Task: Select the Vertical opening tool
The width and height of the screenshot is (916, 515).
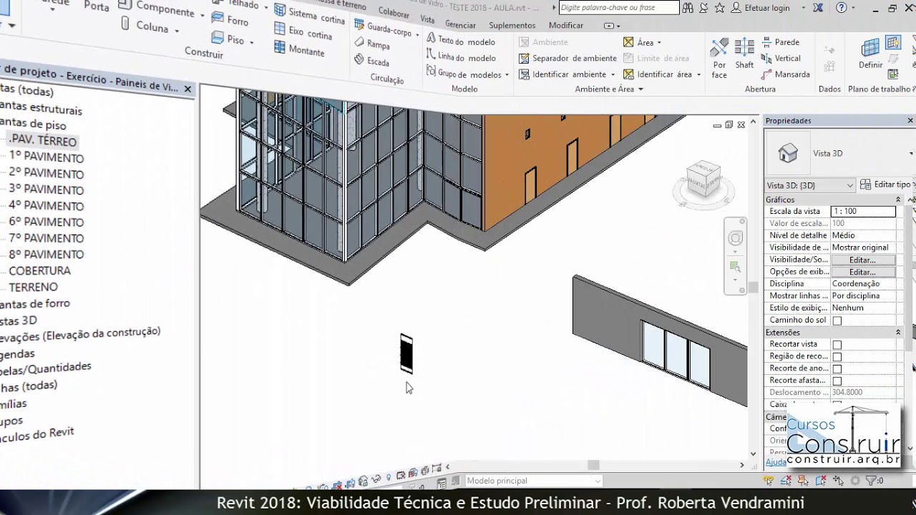Action: [781, 58]
